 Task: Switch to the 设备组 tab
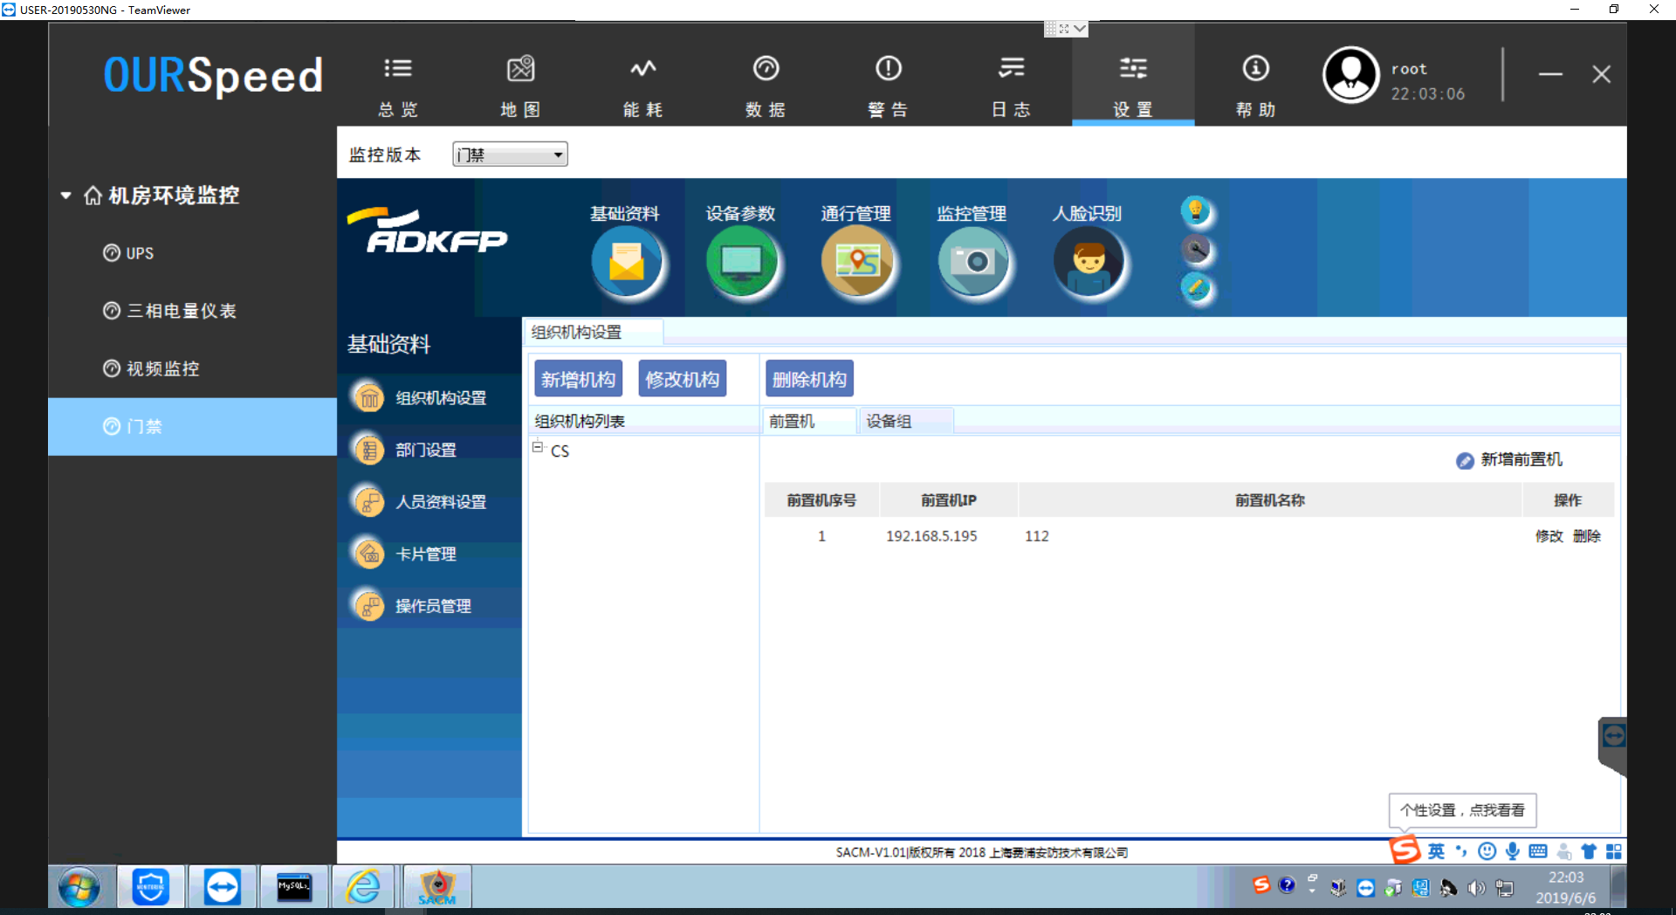(x=889, y=422)
